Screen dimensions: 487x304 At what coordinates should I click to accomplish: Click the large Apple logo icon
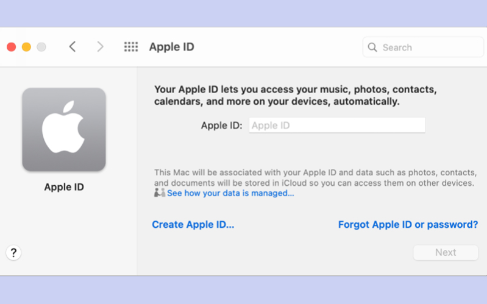pyautogui.click(x=64, y=129)
